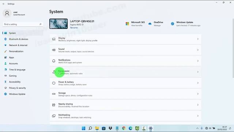Image resolution: width=234 pixels, height=132 pixels.
Task: Click the Rename link
Action: 74,28
